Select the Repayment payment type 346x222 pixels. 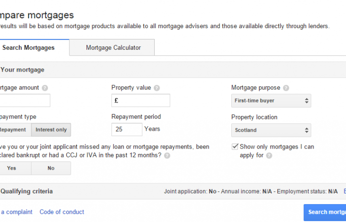point(14,130)
